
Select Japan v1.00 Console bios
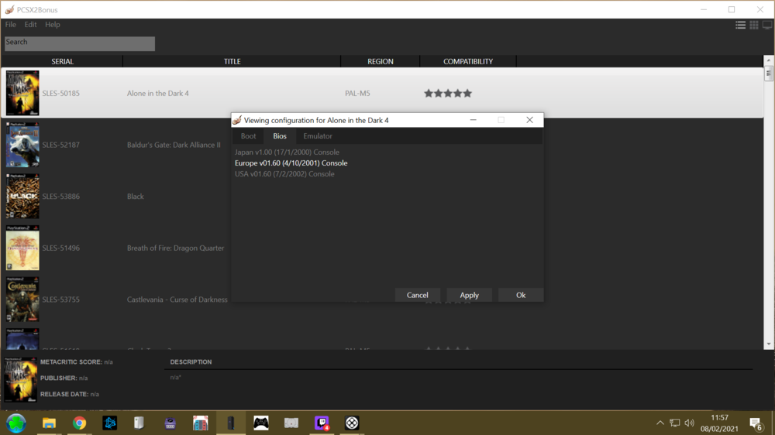[287, 152]
